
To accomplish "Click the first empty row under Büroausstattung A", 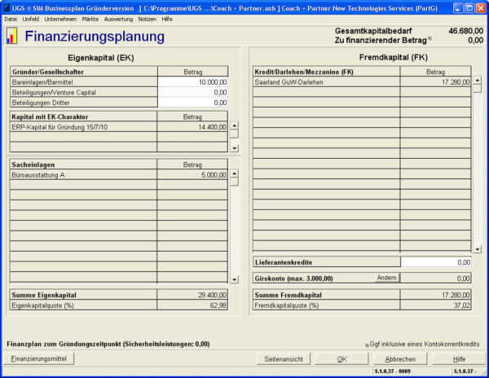I will point(119,185).
